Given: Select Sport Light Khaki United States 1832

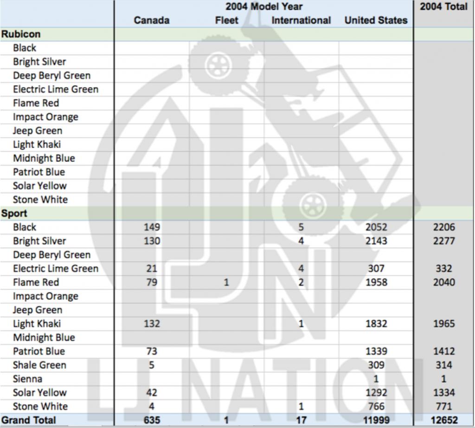Looking at the screenshot, I should pos(376,324).
